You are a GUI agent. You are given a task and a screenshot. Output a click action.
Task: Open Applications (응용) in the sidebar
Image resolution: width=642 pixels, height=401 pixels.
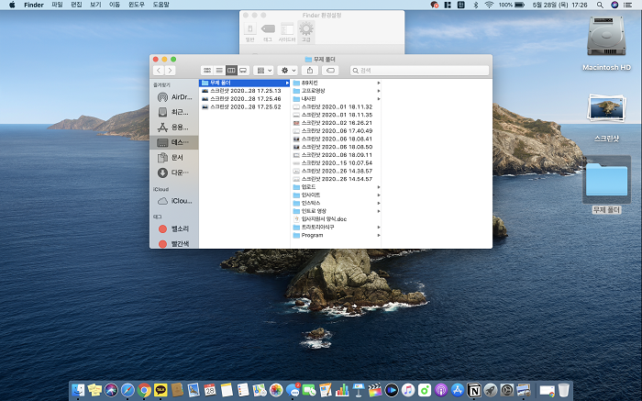click(x=174, y=128)
